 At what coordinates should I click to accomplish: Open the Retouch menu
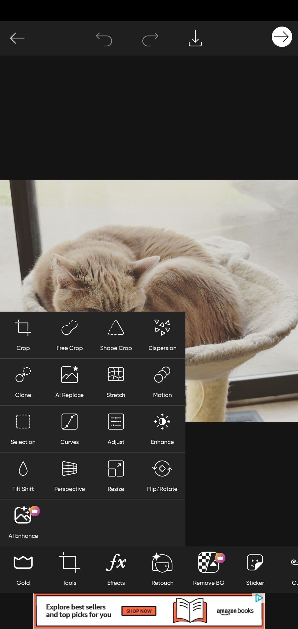pos(162,570)
